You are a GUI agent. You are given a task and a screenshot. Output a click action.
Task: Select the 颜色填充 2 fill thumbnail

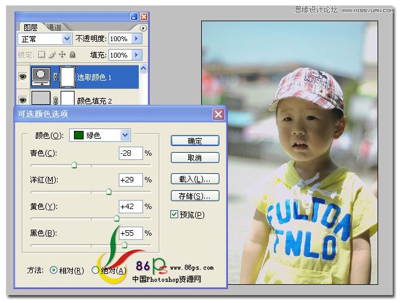pos(41,98)
